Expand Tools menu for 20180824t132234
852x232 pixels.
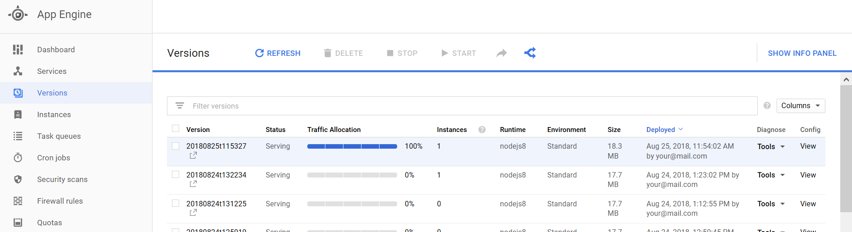click(771, 175)
